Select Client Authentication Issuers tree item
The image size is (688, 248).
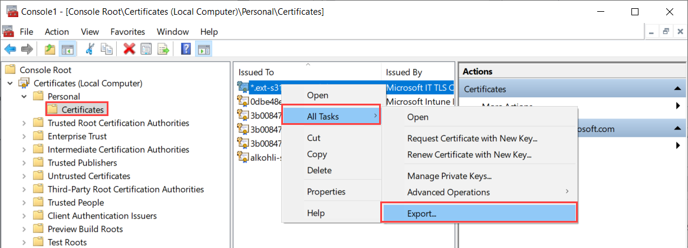click(x=102, y=216)
